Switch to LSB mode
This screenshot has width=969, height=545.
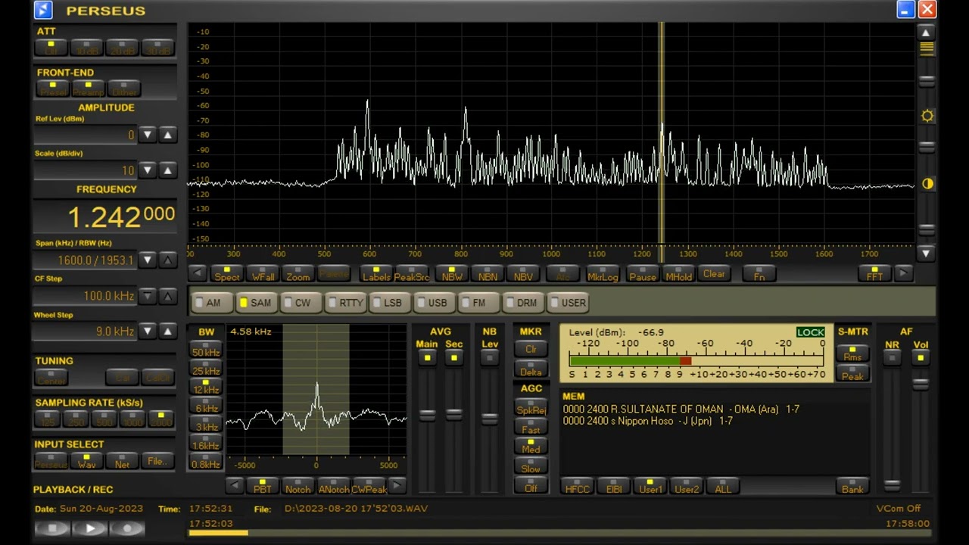pos(390,302)
